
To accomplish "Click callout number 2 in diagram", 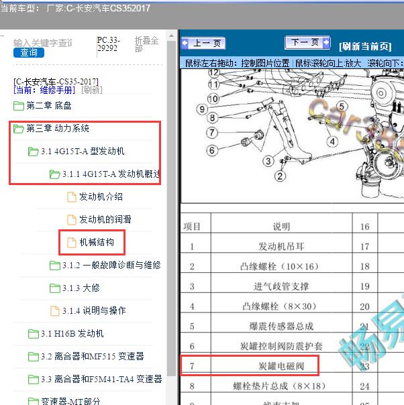I will [x=280, y=176].
